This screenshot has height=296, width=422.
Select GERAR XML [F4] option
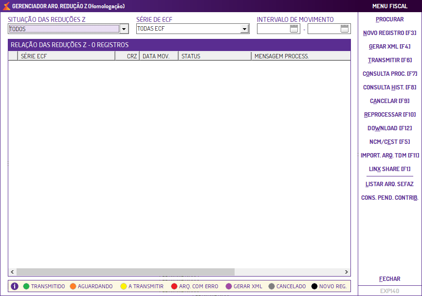[390, 47]
